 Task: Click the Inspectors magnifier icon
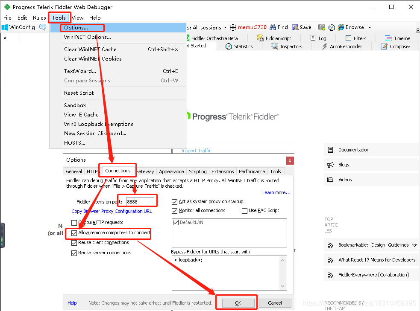[275, 46]
